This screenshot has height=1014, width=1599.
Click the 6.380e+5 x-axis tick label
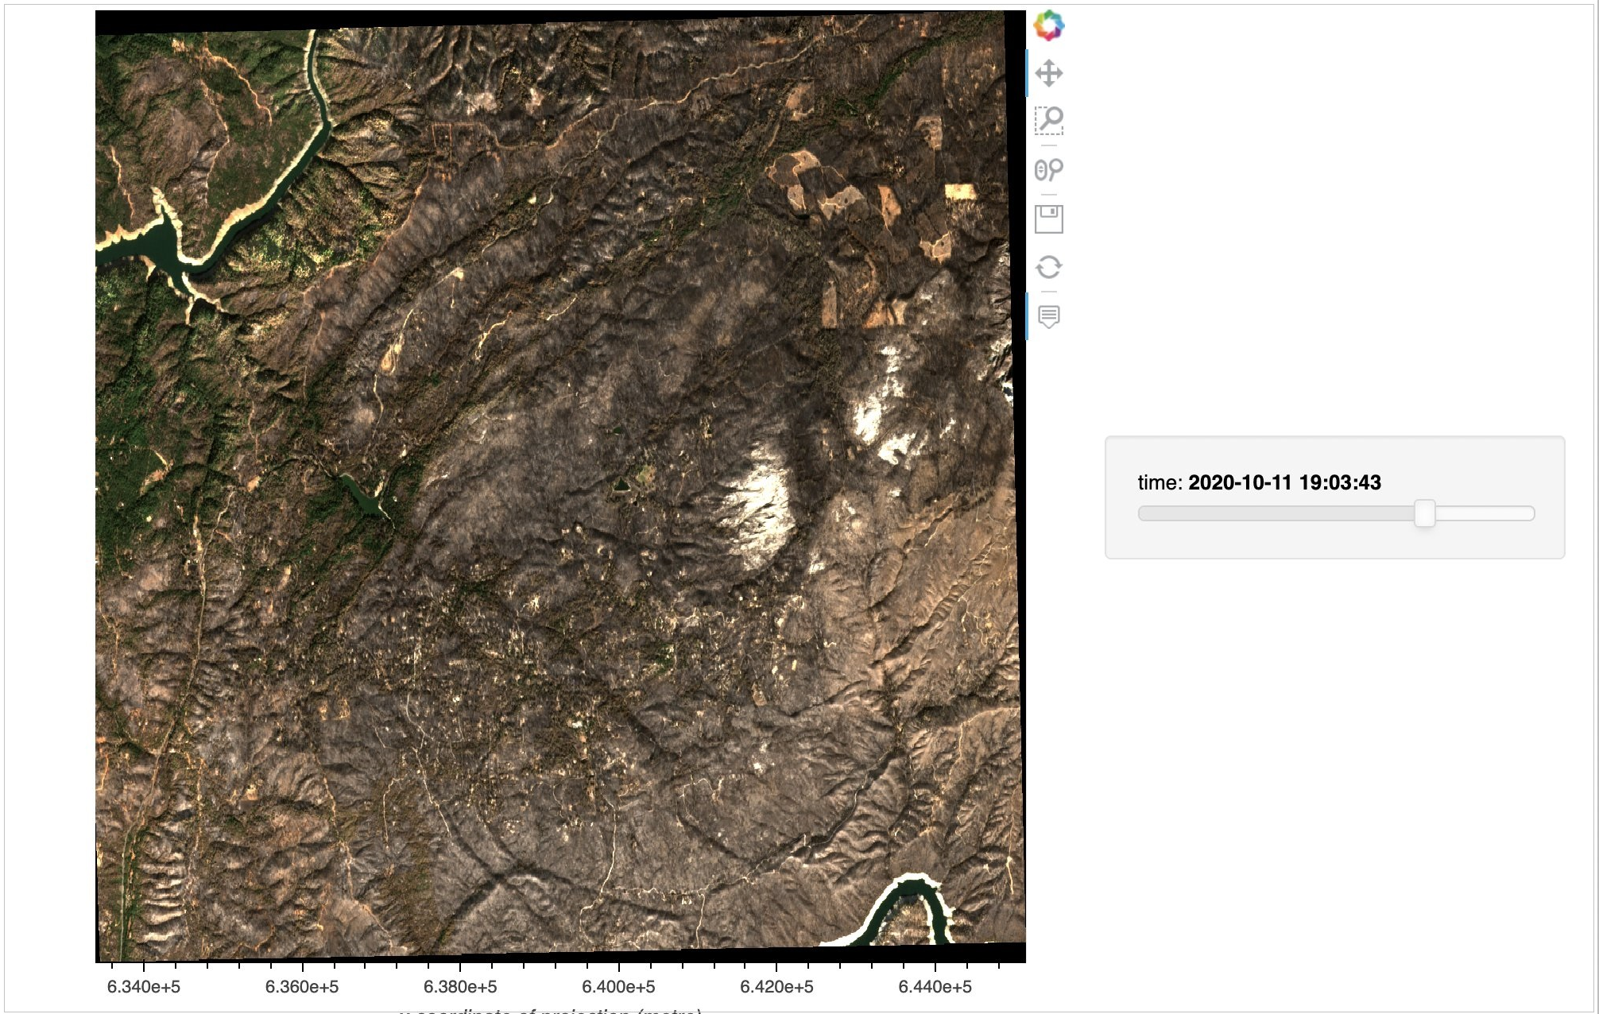click(x=460, y=986)
